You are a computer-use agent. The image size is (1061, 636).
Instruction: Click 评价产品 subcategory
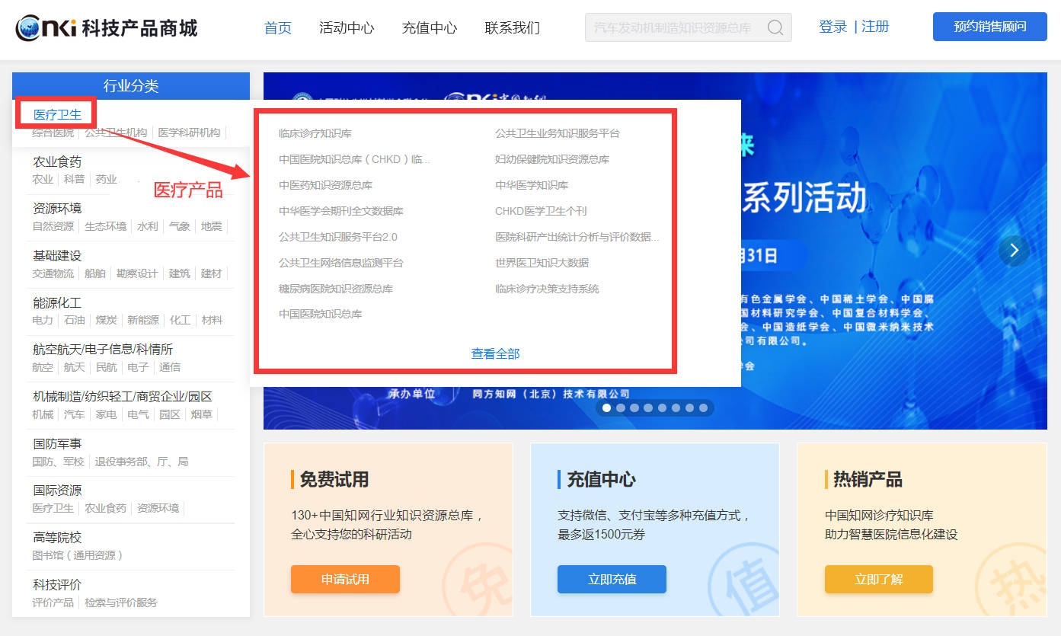[53, 602]
